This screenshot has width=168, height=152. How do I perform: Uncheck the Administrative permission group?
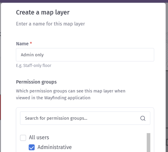coord(32,147)
